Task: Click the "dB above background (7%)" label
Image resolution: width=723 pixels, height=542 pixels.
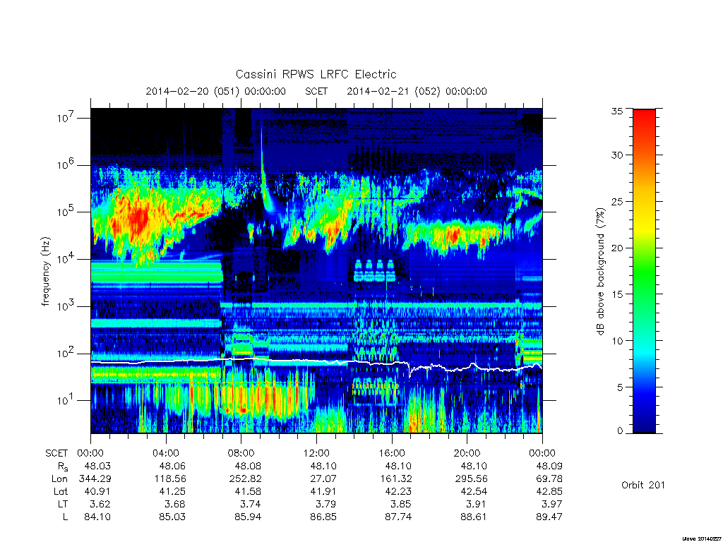Action: 600,272
